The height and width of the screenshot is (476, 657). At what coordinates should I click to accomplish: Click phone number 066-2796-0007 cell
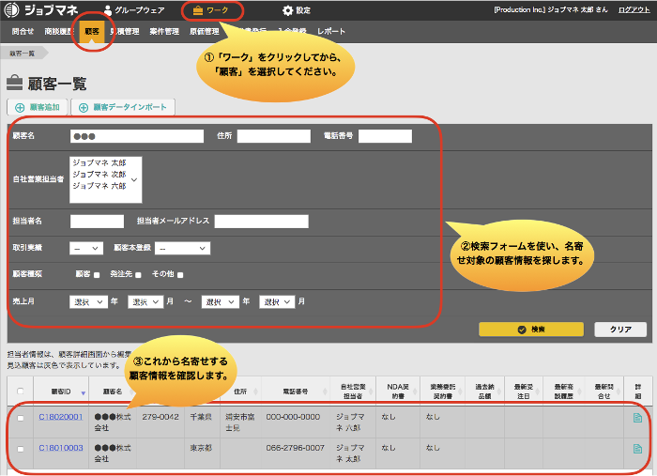pyautogui.click(x=296, y=448)
